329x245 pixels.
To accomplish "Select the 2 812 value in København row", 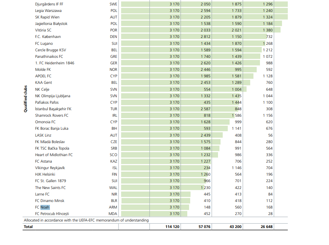I will coord(205,37).
